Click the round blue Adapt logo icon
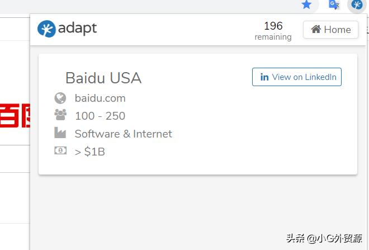The height and width of the screenshot is (250, 369). point(46,29)
